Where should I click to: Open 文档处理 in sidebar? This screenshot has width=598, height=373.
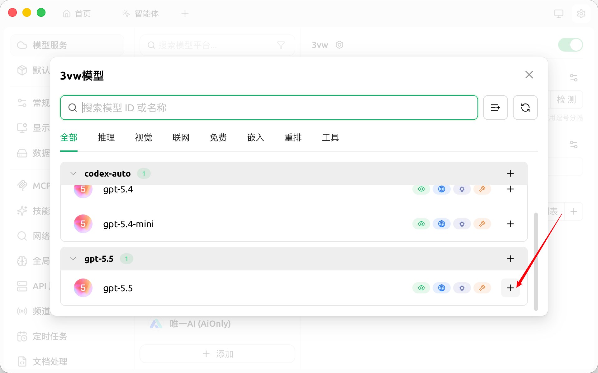42,361
